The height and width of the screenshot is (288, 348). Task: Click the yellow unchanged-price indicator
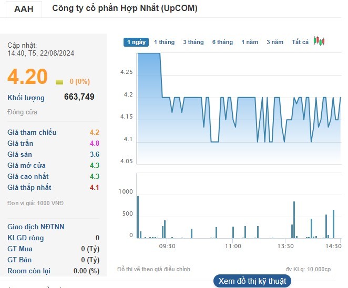59,82
